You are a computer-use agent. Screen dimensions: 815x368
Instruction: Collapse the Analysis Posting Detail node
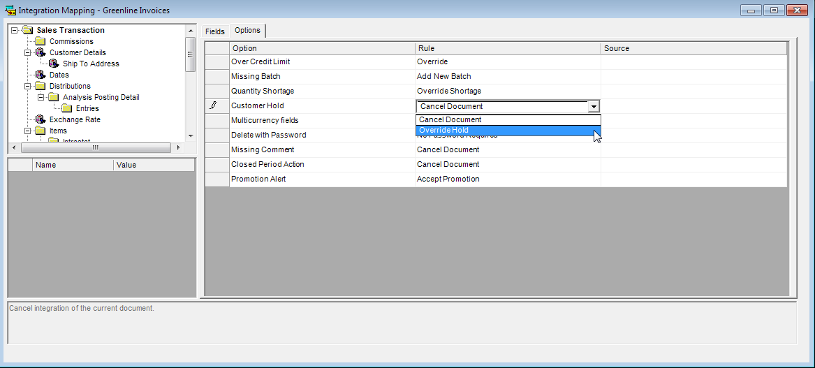[x=41, y=97]
